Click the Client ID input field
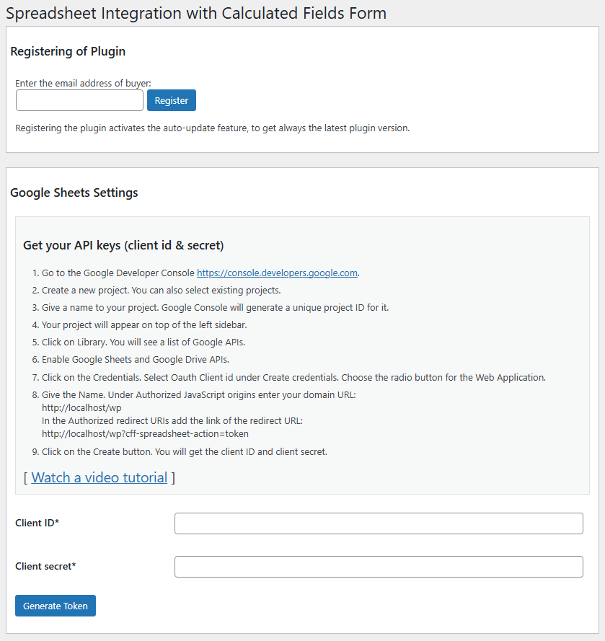Viewport: 605px width, 641px height. pos(379,523)
